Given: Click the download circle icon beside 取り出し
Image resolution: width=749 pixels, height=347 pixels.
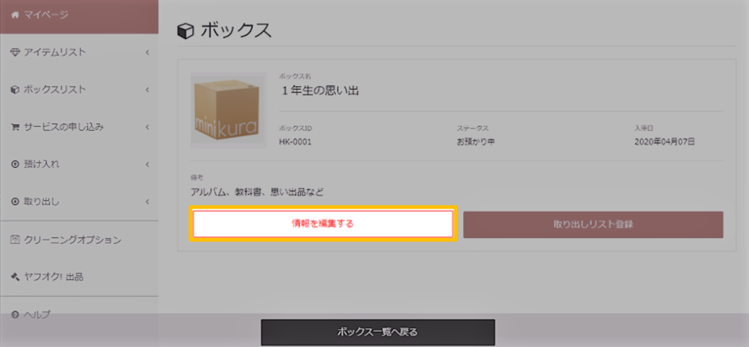Looking at the screenshot, I should 15,201.
